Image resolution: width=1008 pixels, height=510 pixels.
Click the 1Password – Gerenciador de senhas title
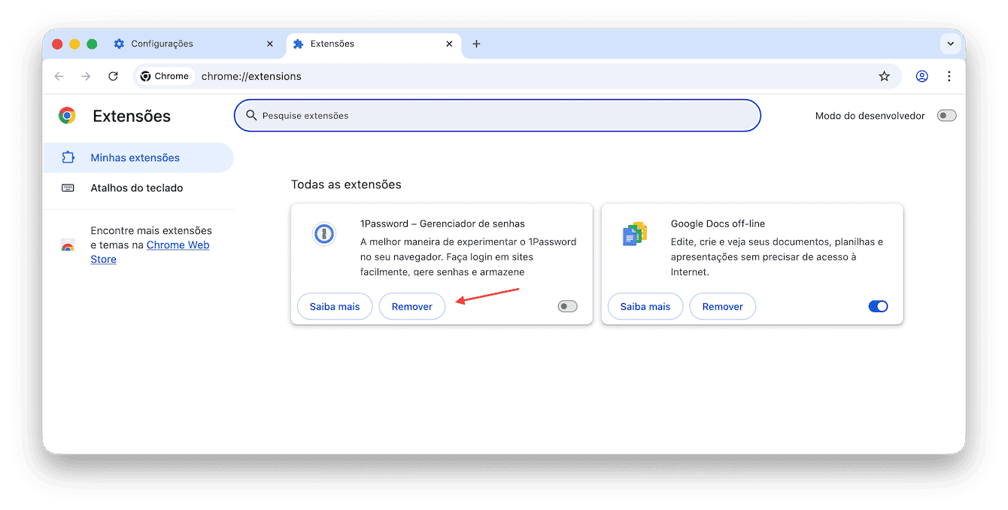tap(442, 223)
